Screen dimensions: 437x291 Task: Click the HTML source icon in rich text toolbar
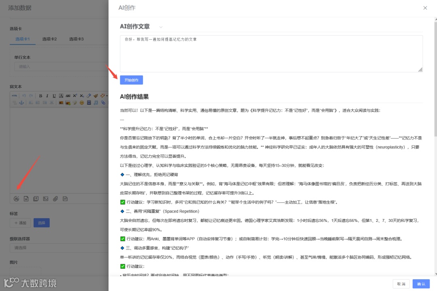(15, 96)
